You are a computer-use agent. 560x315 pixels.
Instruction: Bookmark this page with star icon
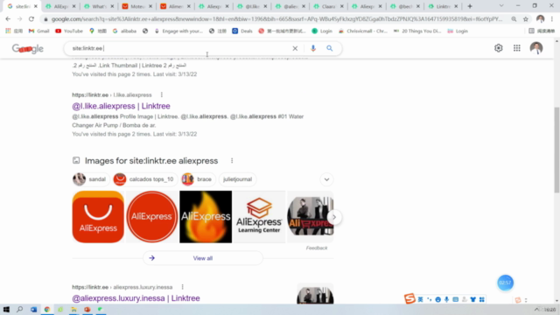[x=526, y=19]
